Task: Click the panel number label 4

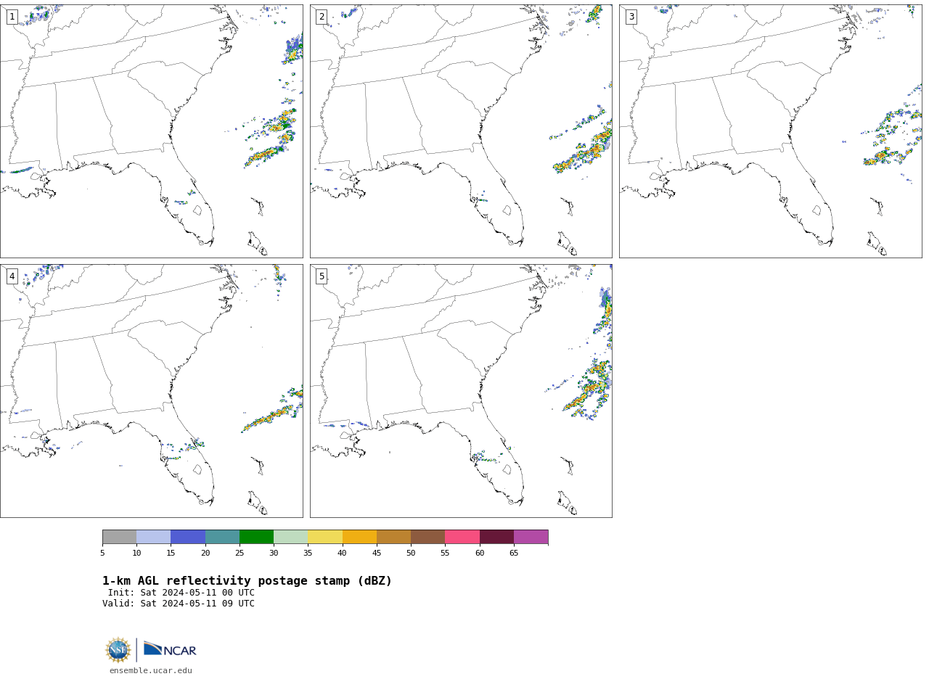Action: 12,276
